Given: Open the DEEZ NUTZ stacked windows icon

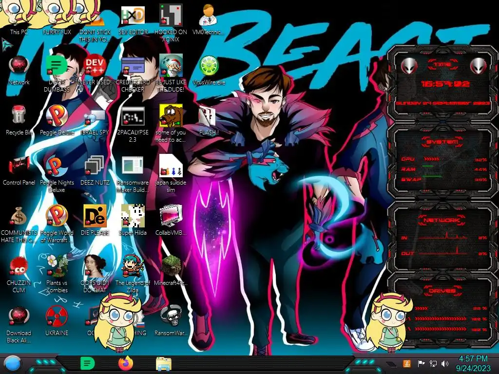Looking at the screenshot, I should [x=95, y=170].
